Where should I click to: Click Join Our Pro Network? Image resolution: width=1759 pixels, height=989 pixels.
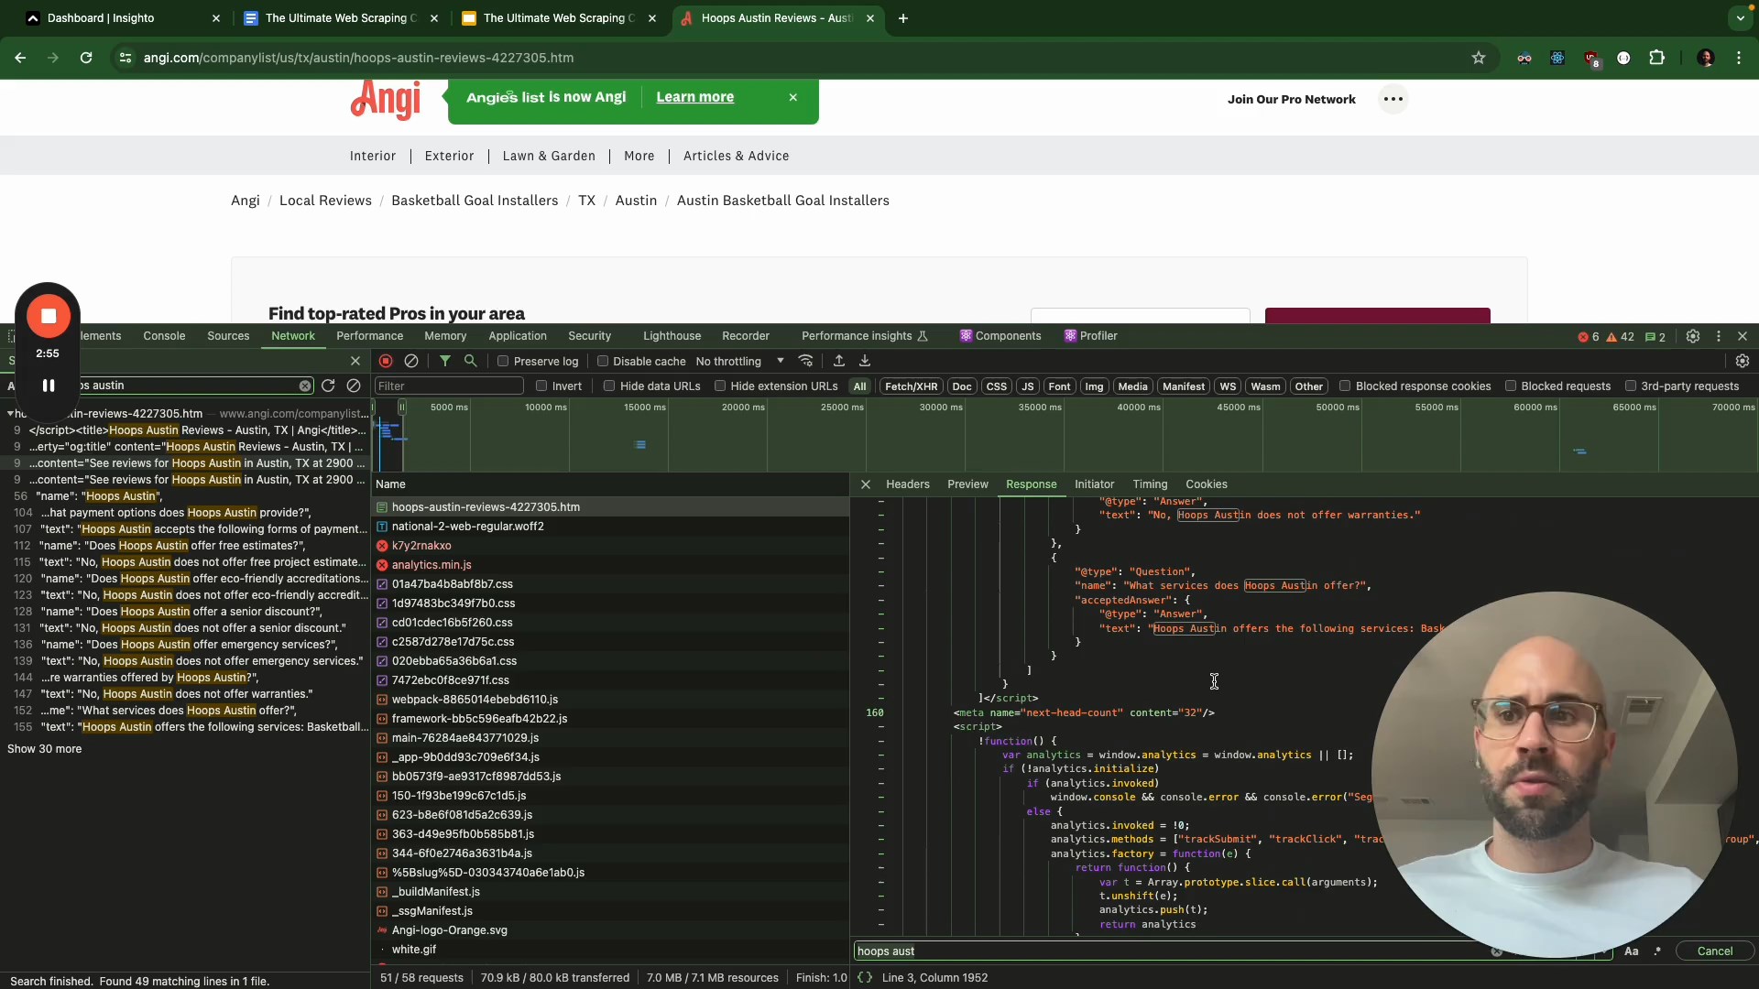(x=1292, y=99)
